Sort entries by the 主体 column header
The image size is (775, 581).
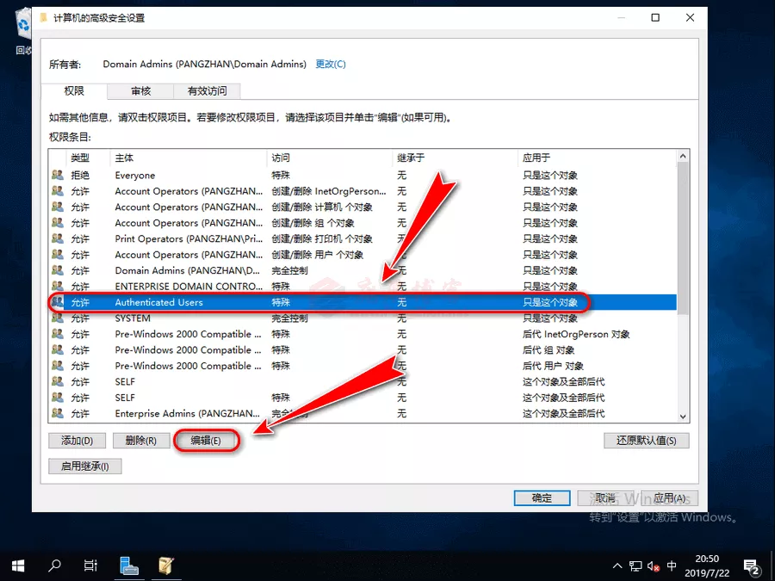188,158
